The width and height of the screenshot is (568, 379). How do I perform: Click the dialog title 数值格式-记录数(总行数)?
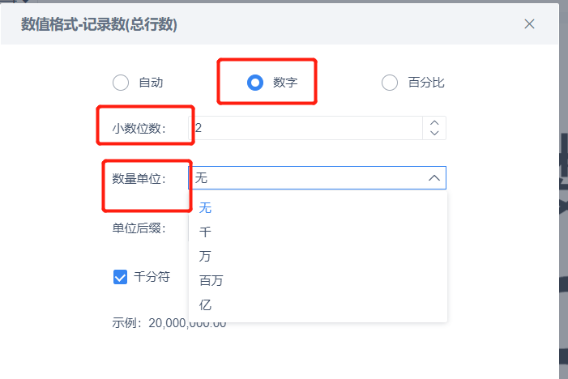99,24
